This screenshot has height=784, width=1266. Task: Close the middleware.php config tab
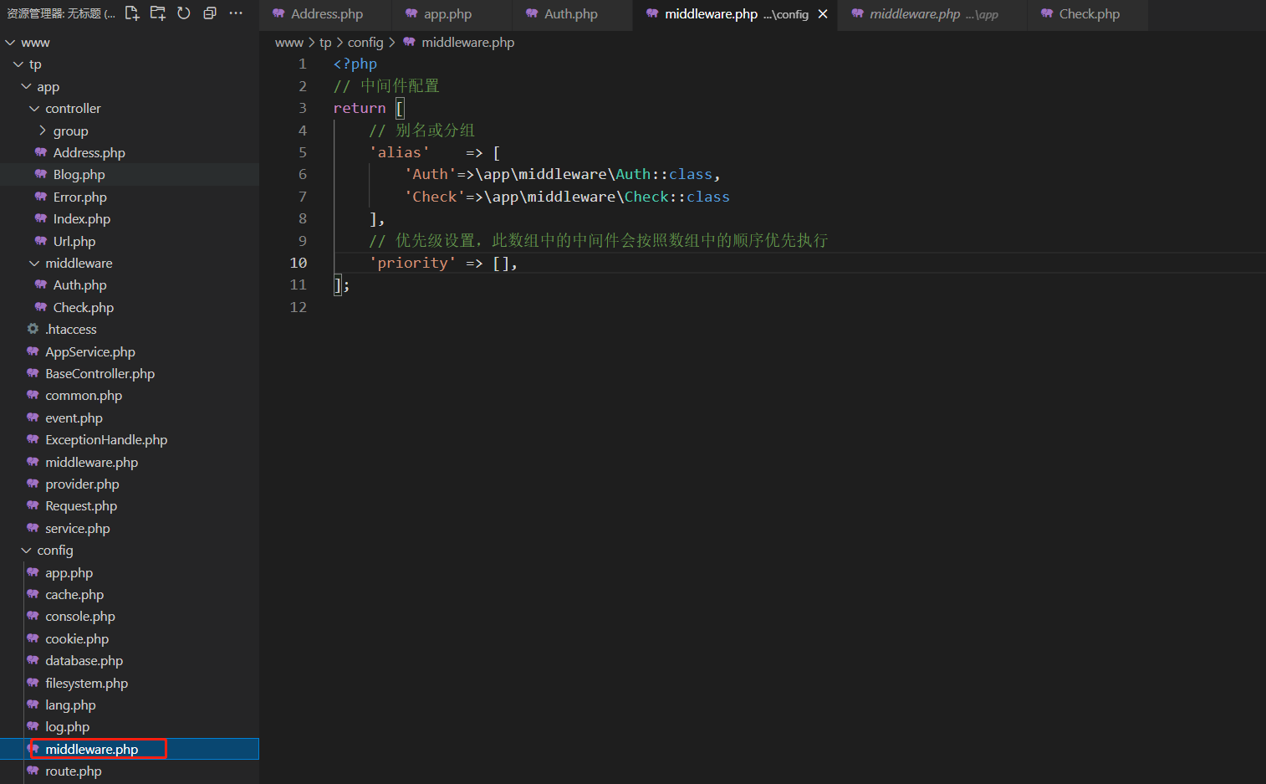coord(823,14)
